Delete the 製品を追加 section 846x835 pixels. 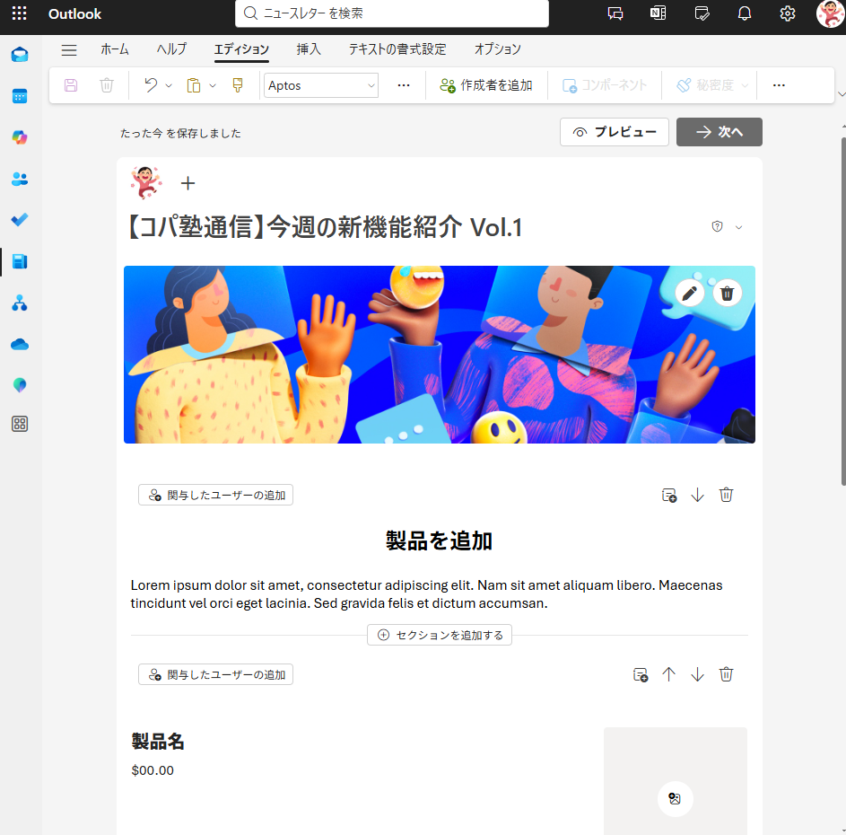[x=727, y=495]
